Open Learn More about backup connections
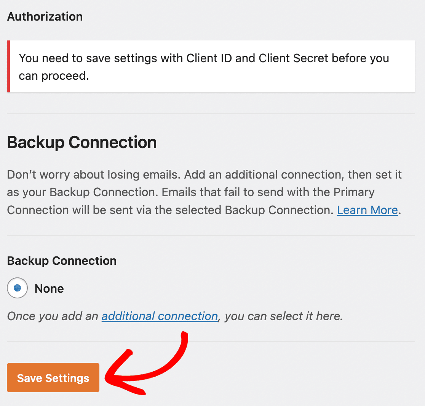Viewport: 425px width, 406px height. [x=367, y=210]
